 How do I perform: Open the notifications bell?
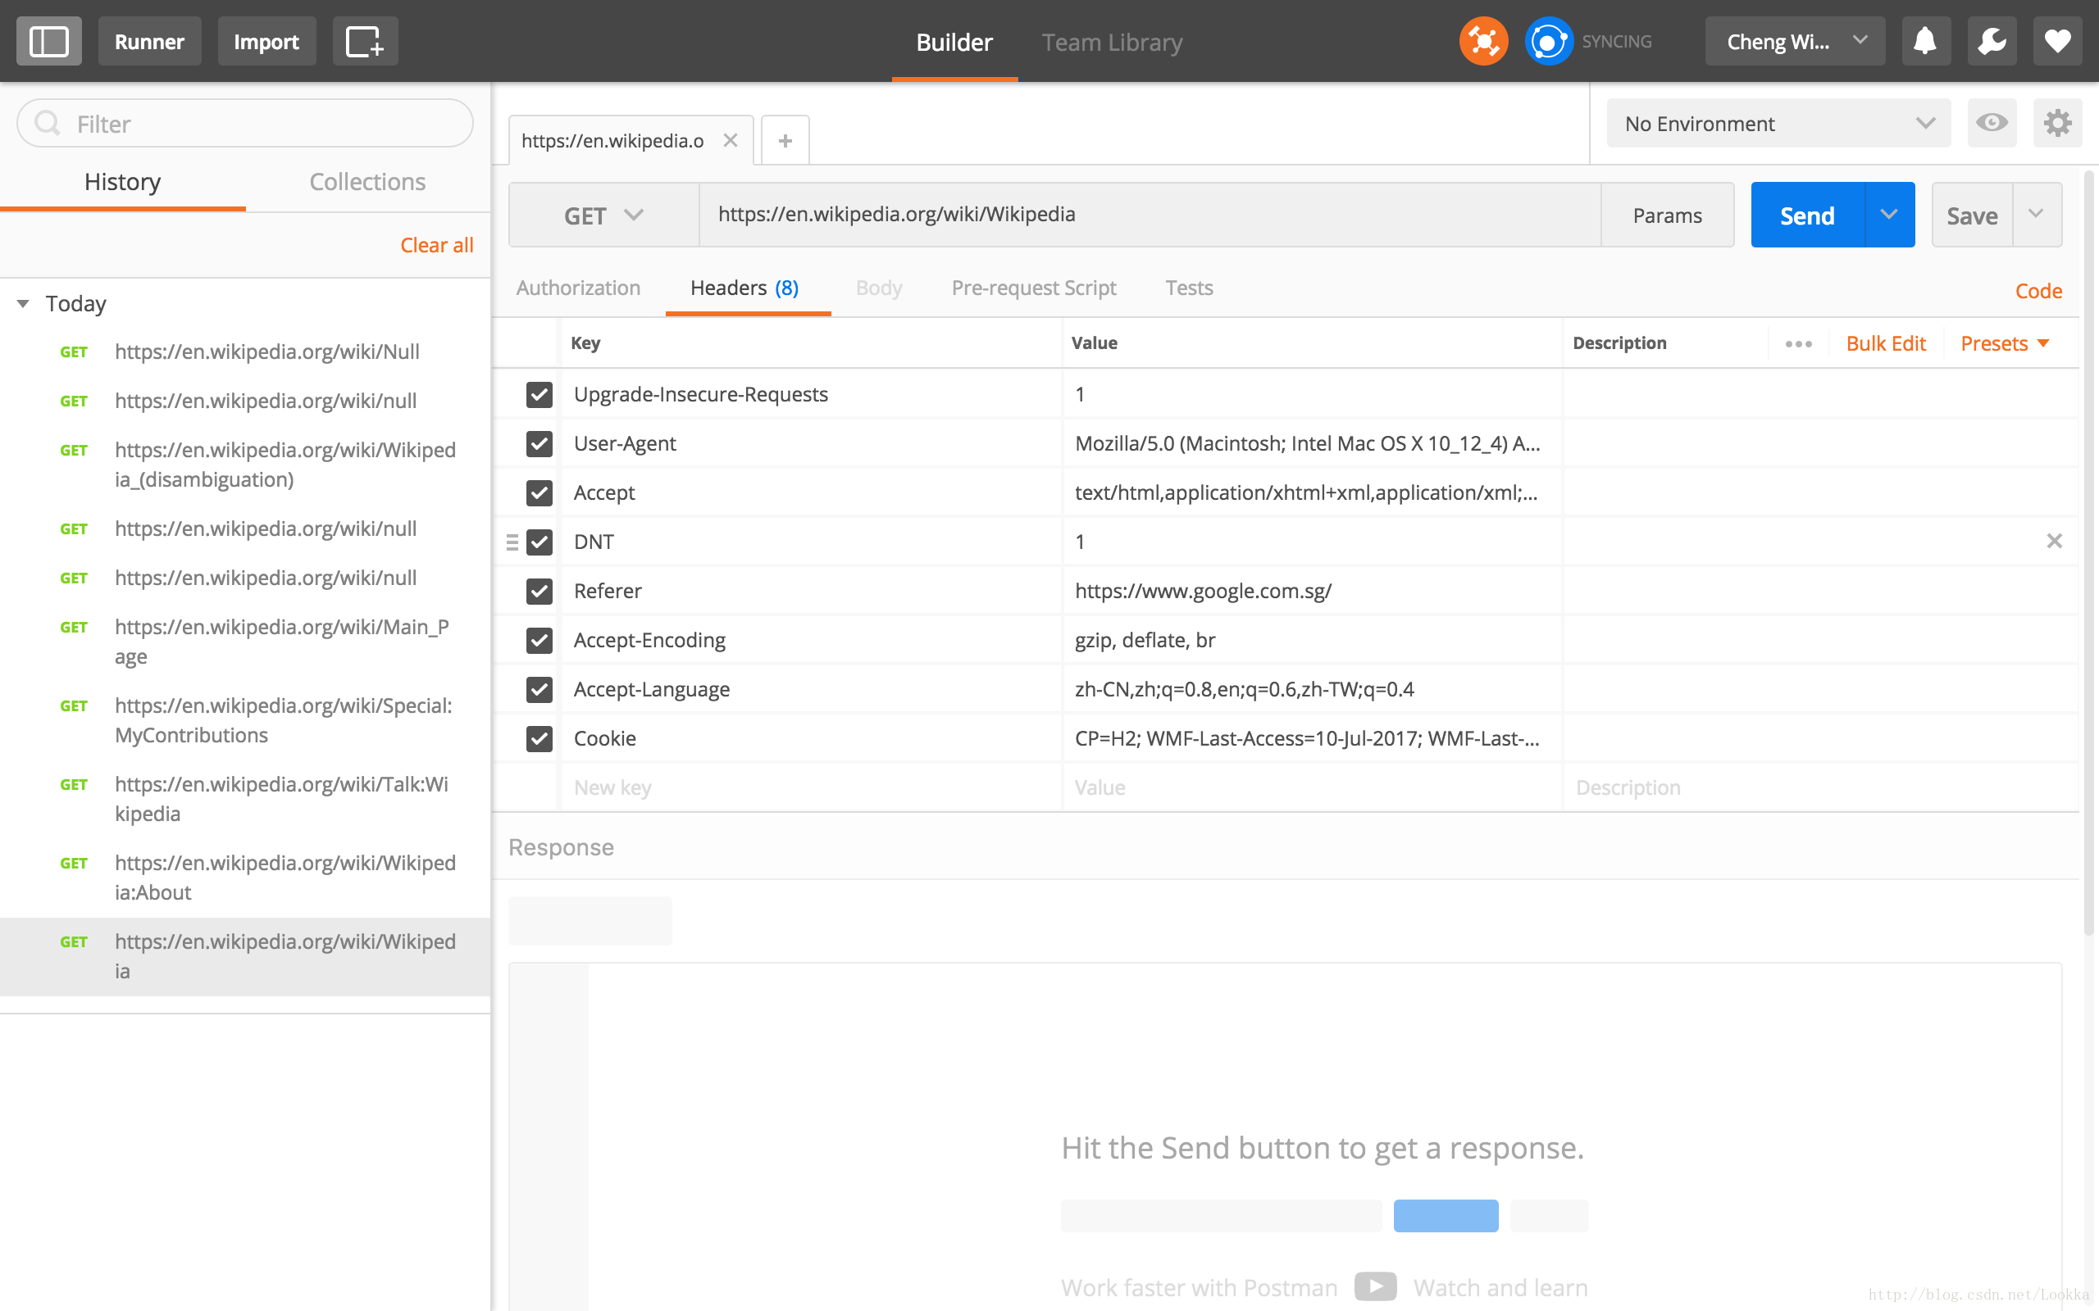[x=1925, y=41]
